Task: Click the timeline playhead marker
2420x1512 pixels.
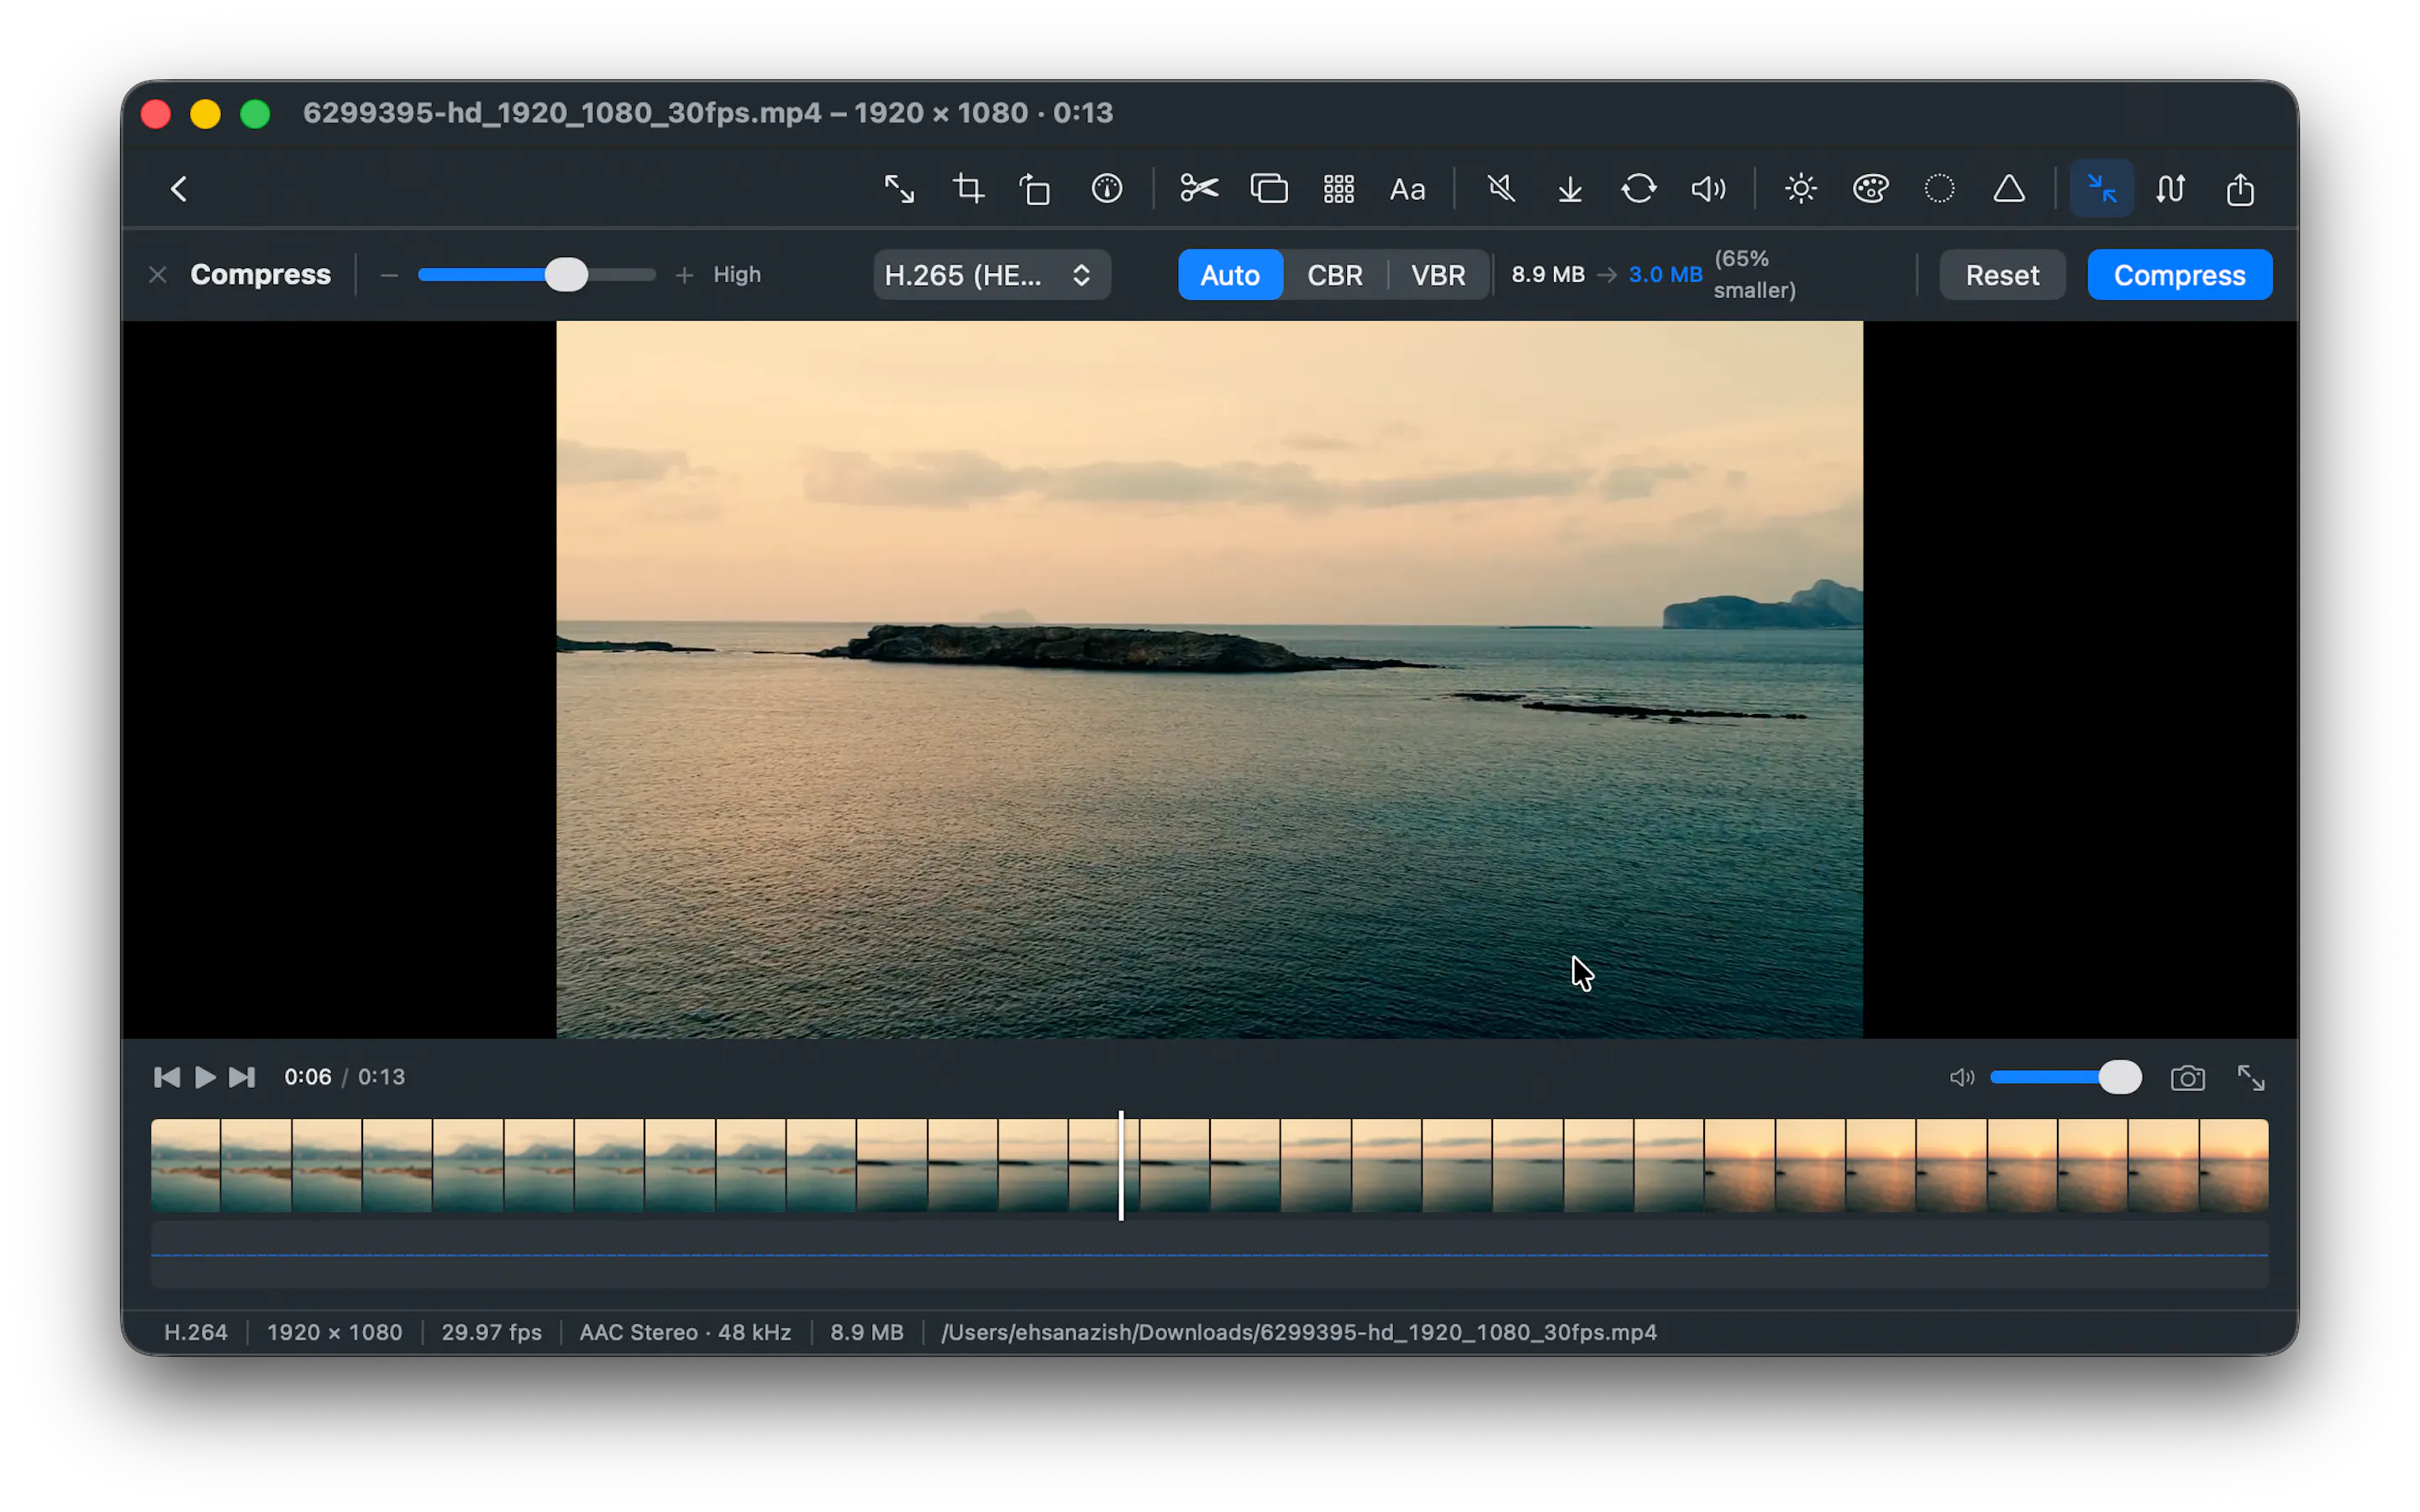Action: [x=1121, y=1165]
